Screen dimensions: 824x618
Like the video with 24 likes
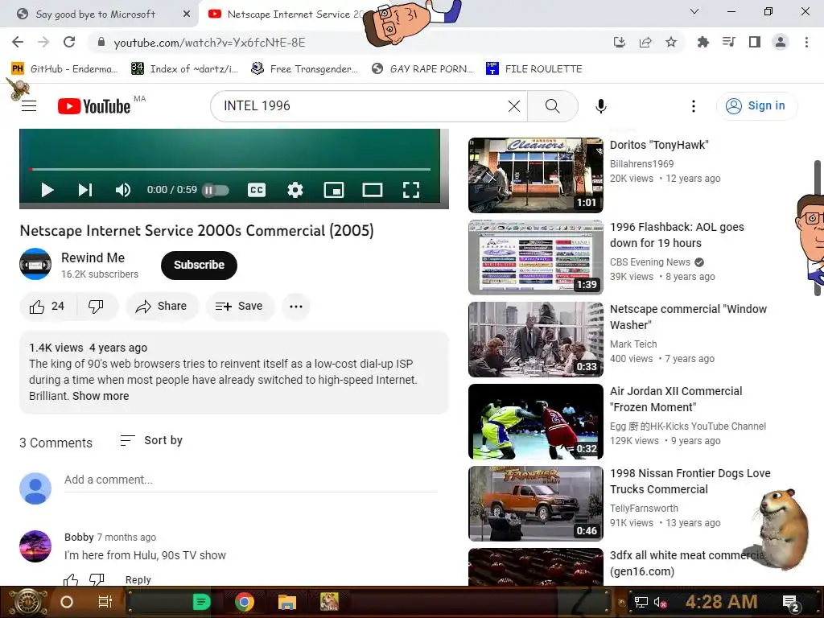[x=47, y=307]
